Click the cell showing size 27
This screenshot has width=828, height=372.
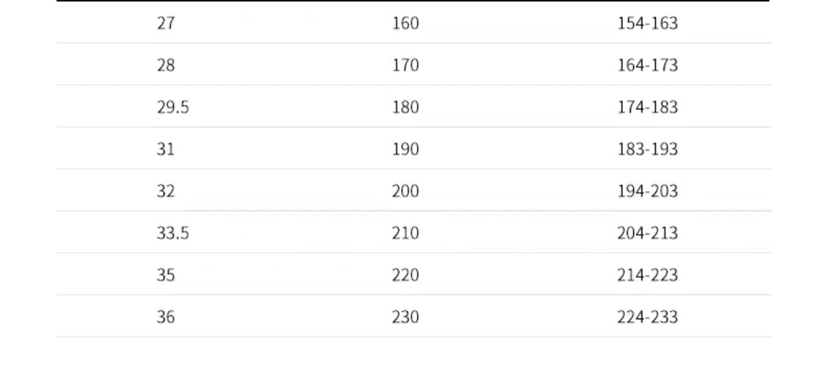pyautogui.click(x=166, y=23)
